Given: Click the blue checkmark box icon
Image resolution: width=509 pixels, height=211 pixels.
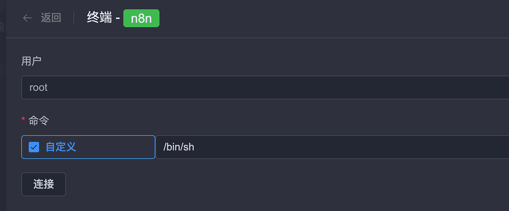Looking at the screenshot, I should click(34, 147).
